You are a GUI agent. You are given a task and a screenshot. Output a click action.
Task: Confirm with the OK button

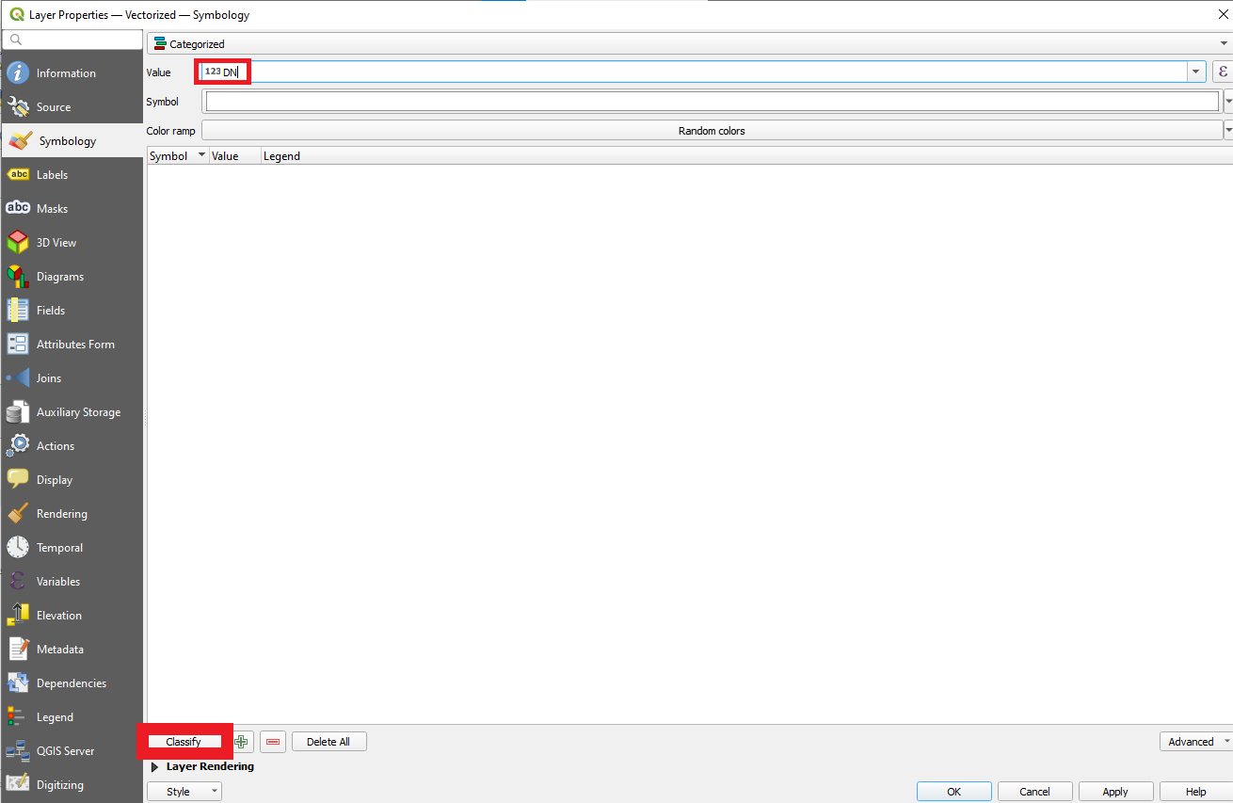click(x=953, y=792)
